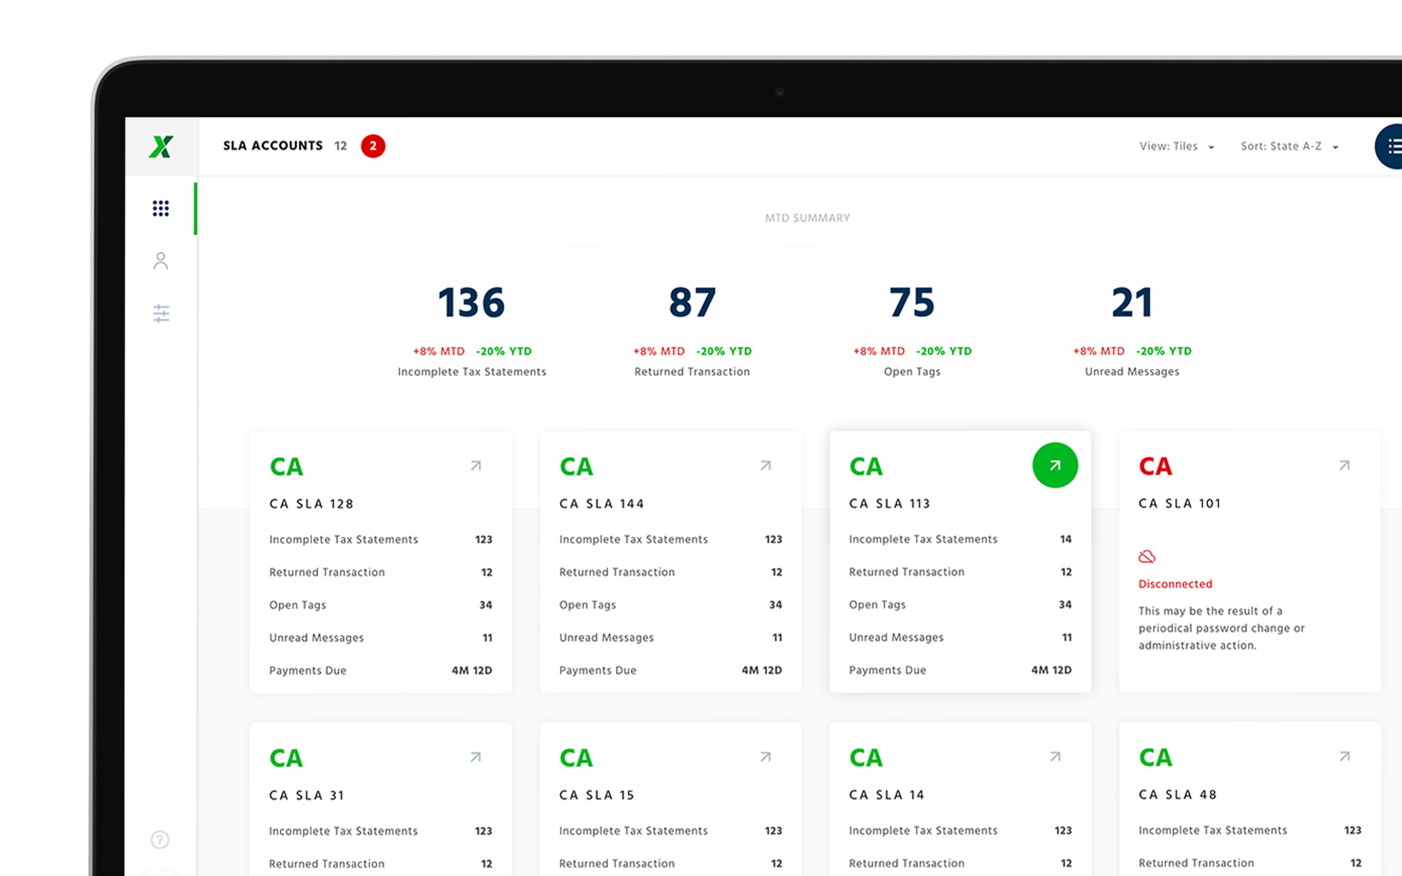The height and width of the screenshot is (876, 1402).
Task: Select the Unread Messages 21 summary tile
Action: tap(1132, 325)
